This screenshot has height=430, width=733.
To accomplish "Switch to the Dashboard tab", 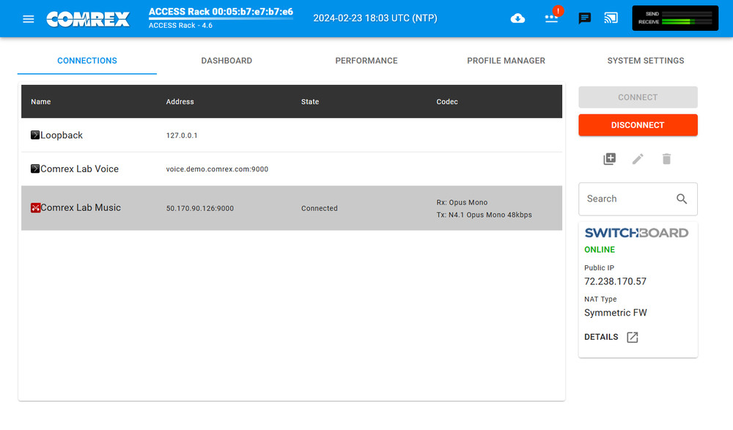I will 226,61.
